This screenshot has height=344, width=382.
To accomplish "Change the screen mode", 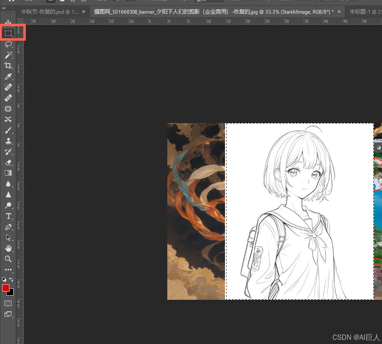I will 8,314.
